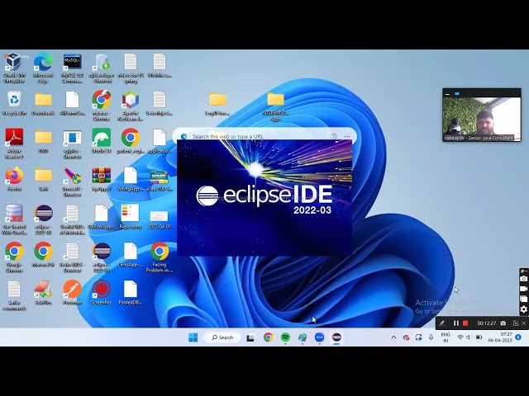Switch to Chrome on the taskbar
529x396 pixels.
268,337
